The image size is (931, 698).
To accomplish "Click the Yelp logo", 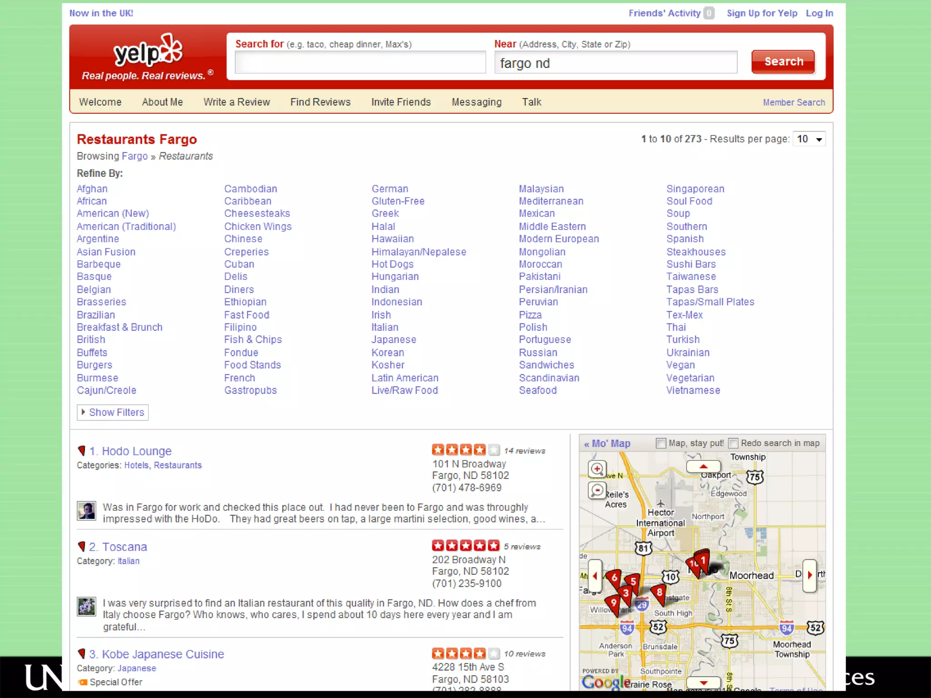I will point(148,51).
